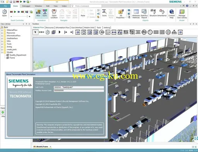
Task: Open the Class Library panel dropdown arrow
Action: click(x=24, y=24)
